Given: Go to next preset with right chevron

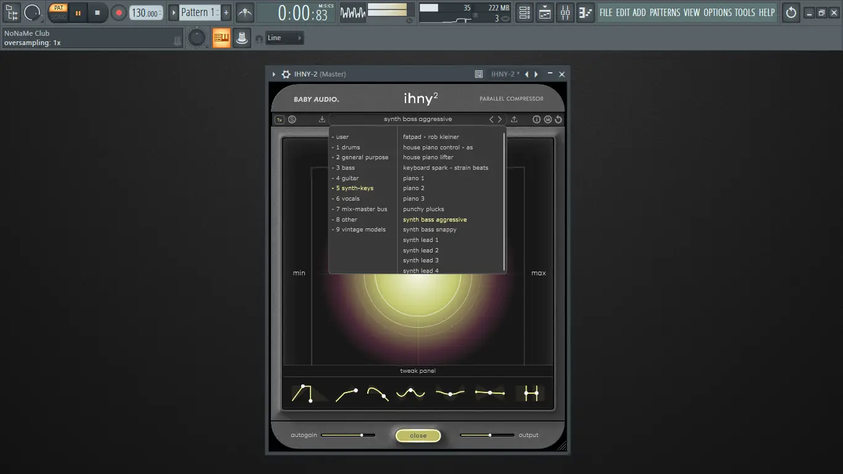Looking at the screenshot, I should (x=500, y=119).
